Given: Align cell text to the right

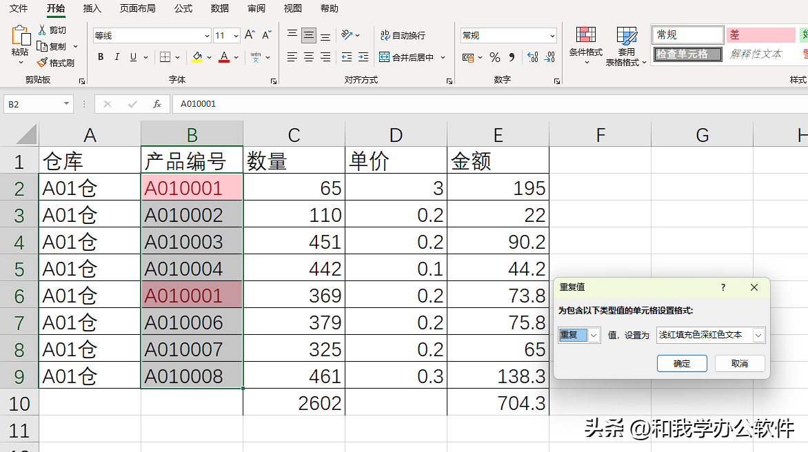Looking at the screenshot, I should (325, 57).
